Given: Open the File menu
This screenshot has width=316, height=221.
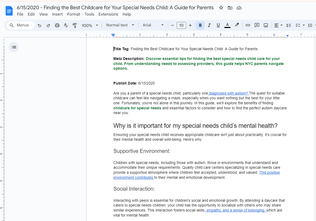Looking at the screenshot, I should pyautogui.click(x=20, y=14).
